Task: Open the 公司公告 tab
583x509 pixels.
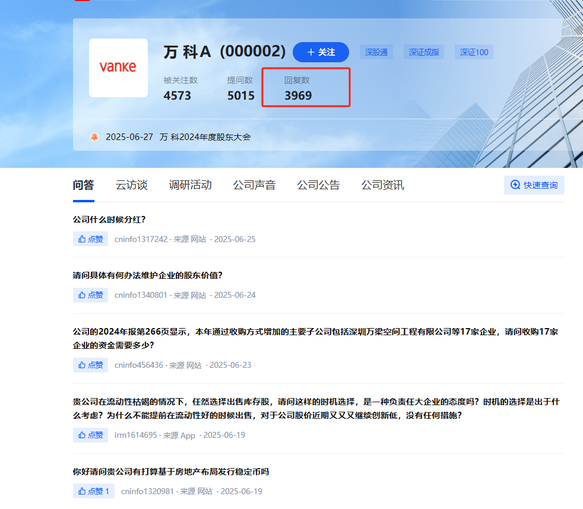Action: click(x=318, y=184)
